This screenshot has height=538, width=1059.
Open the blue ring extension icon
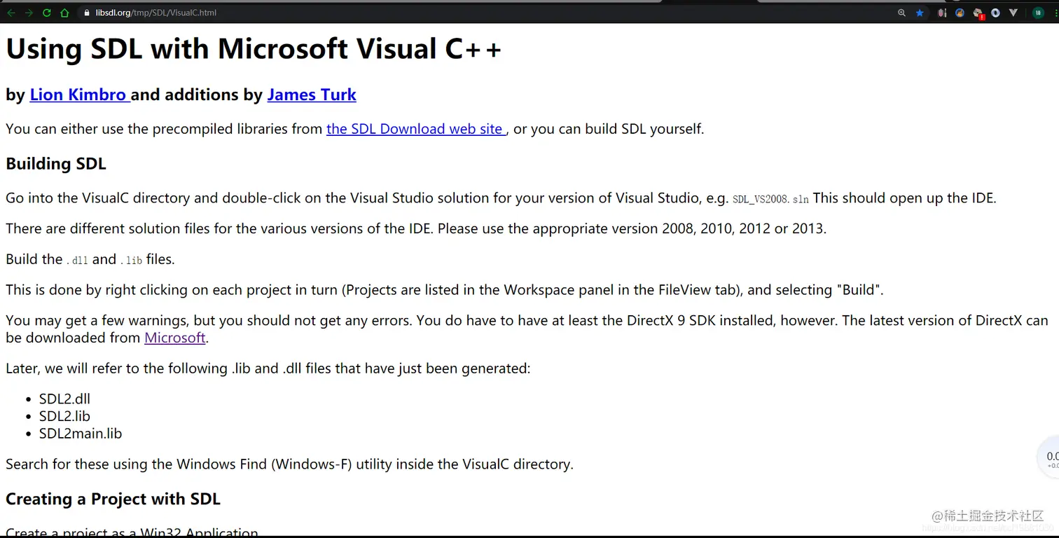coord(995,13)
